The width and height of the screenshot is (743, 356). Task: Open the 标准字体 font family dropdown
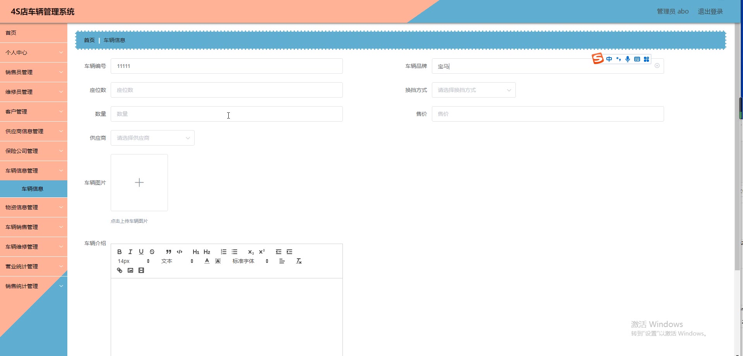pyautogui.click(x=250, y=261)
